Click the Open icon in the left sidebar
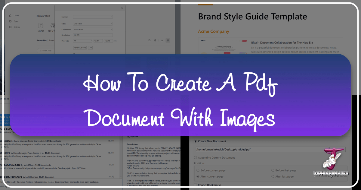This screenshot has width=361, height=190. 10,21
